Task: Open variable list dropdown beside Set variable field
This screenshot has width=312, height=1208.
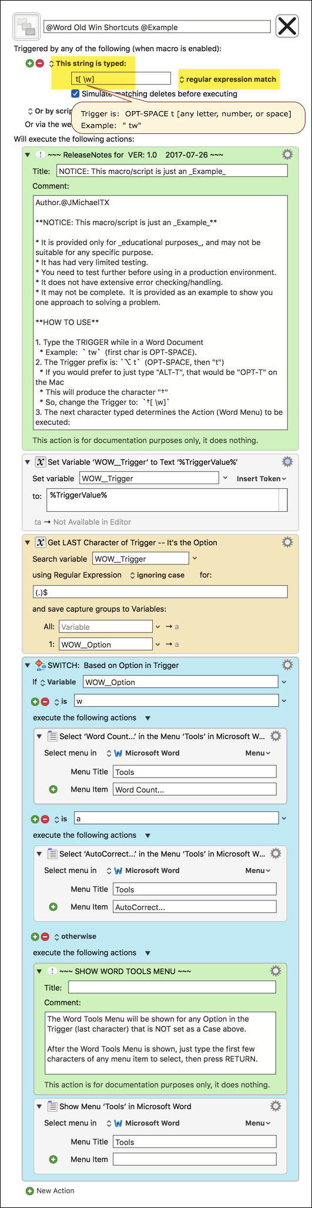Action: 225,478
